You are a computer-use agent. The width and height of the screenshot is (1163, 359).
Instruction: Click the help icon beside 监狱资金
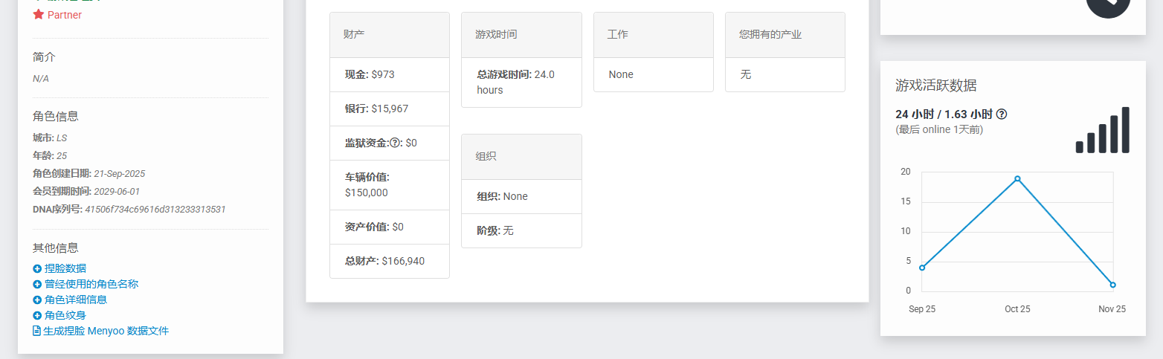point(395,143)
